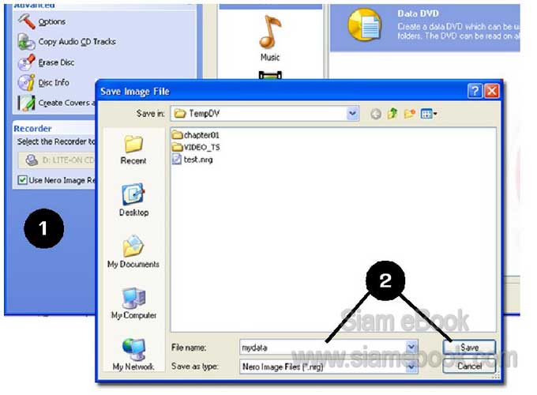Select the test.nrg file
Image resolution: width=537 pixels, height=395 pixels.
pyautogui.click(x=192, y=160)
